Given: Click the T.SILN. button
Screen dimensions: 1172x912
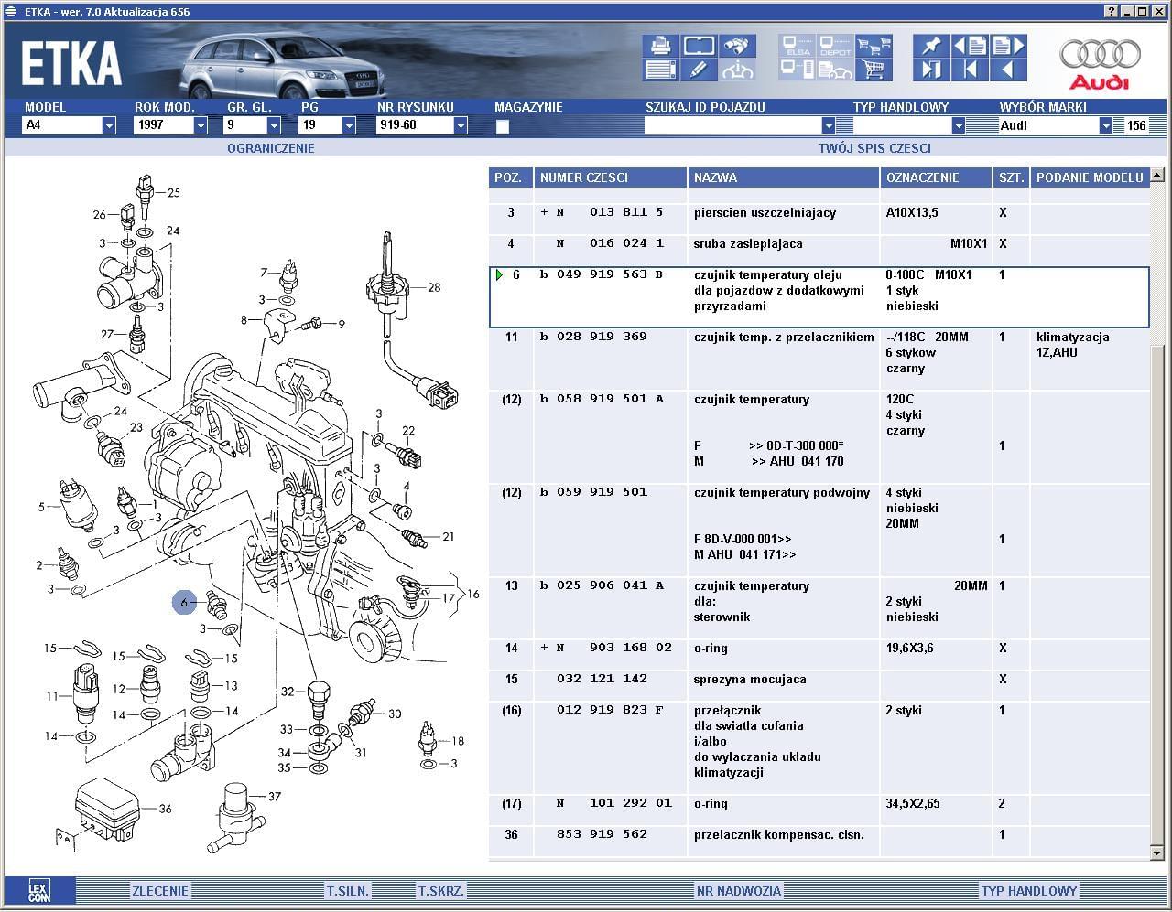Looking at the screenshot, I should click(x=348, y=891).
